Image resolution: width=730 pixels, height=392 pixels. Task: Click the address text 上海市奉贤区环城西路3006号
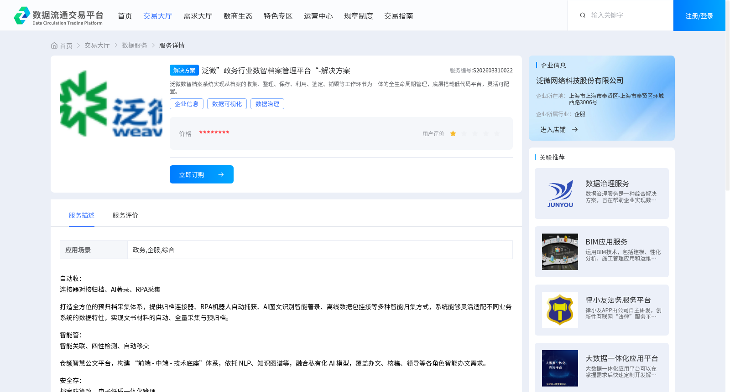pos(616,99)
